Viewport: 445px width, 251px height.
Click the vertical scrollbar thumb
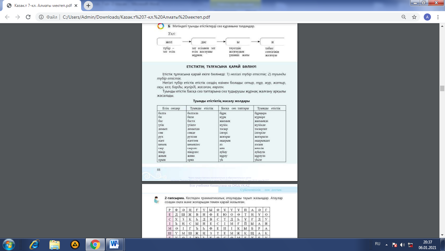(x=442, y=88)
